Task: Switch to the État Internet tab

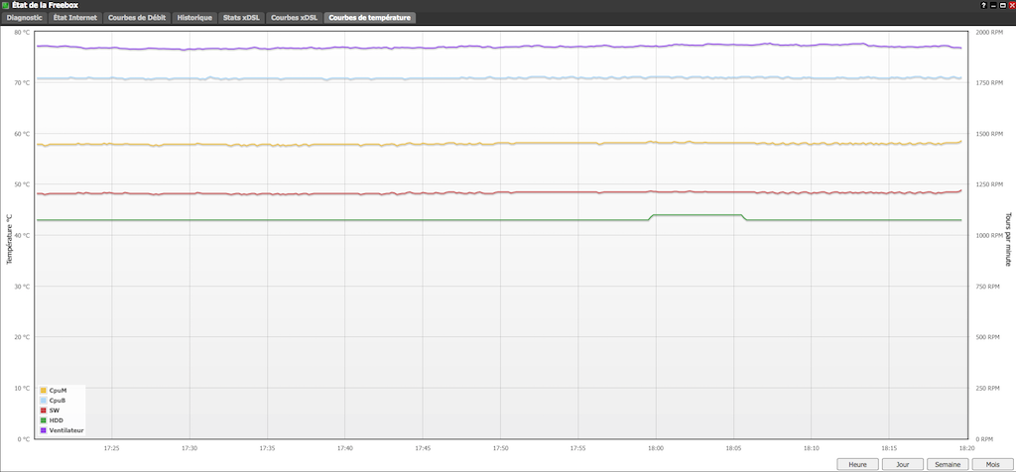Action: (x=76, y=18)
